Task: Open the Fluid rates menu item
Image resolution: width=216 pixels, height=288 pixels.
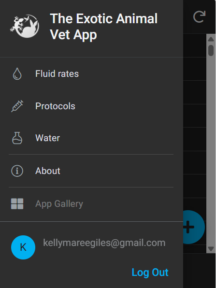Action: [x=91, y=73]
